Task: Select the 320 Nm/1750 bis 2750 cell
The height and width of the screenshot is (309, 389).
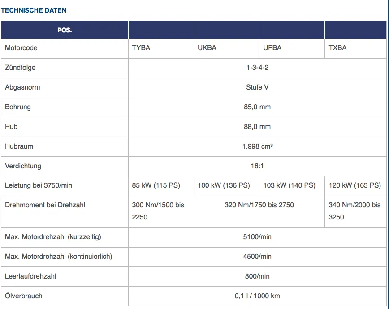Action: 259,205
